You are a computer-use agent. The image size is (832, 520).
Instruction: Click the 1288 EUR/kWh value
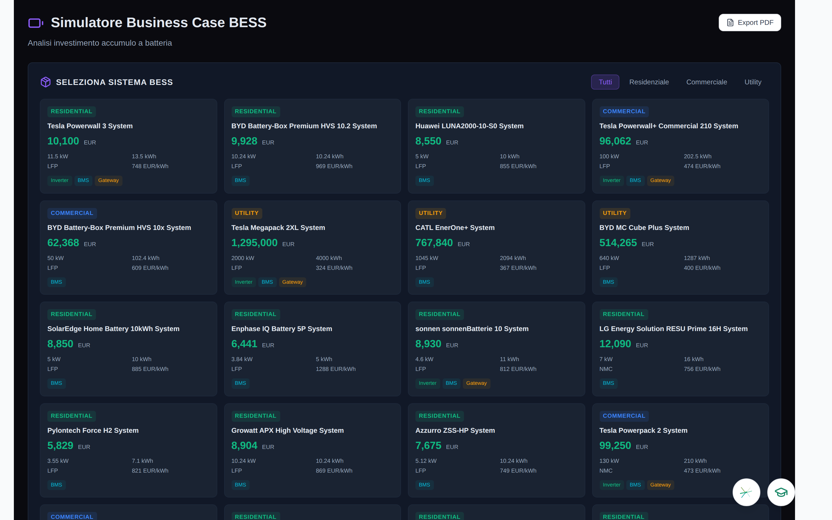click(336, 369)
